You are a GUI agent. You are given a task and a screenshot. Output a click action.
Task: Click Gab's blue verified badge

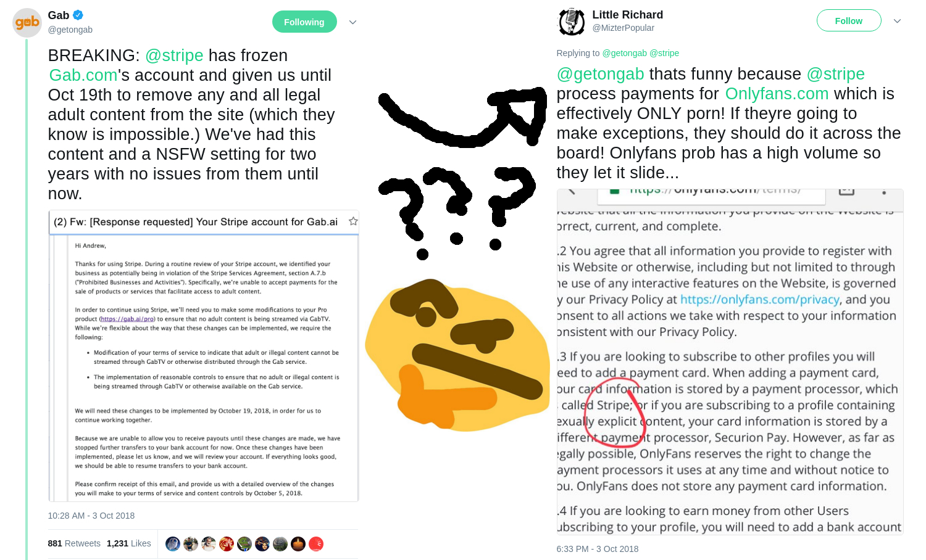(78, 15)
